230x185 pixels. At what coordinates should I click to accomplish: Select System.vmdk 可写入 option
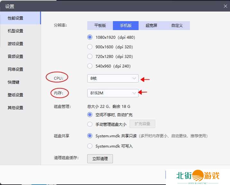pos(90,146)
